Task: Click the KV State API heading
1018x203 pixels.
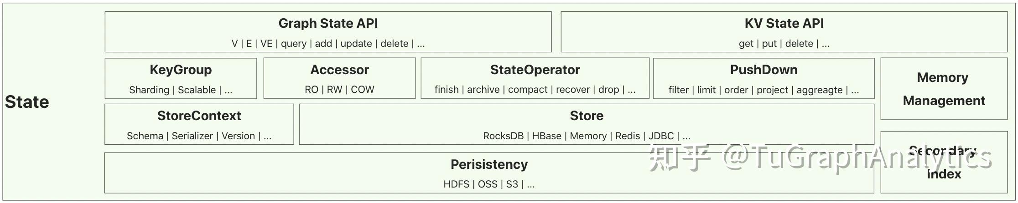Action: pos(784,23)
